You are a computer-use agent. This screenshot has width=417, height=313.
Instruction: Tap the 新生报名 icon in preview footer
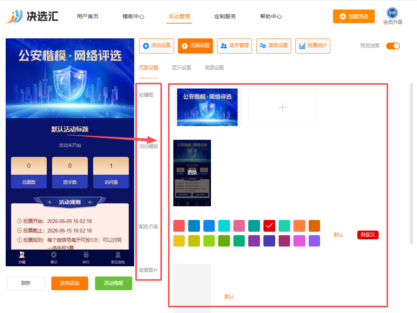point(118,255)
